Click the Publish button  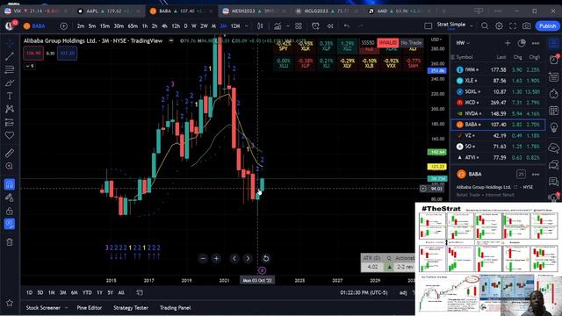(547, 25)
